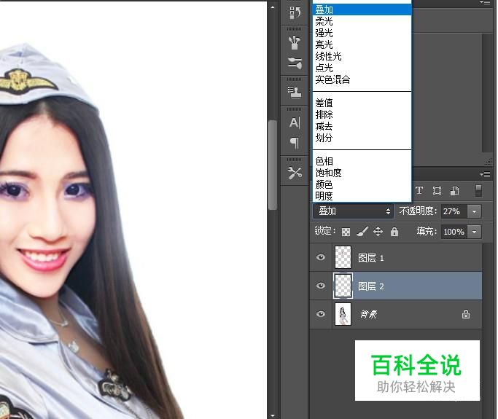Image resolution: width=498 pixels, height=419 pixels.
Task: Choose 实色混合 blend mode
Action: 362,79
